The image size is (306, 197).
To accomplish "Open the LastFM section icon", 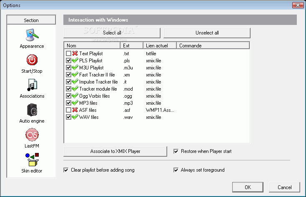I will tap(32, 135).
